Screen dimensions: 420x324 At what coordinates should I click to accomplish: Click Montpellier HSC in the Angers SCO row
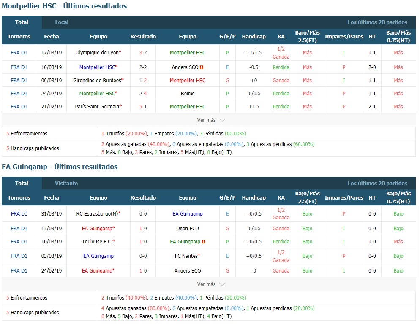click(x=97, y=67)
